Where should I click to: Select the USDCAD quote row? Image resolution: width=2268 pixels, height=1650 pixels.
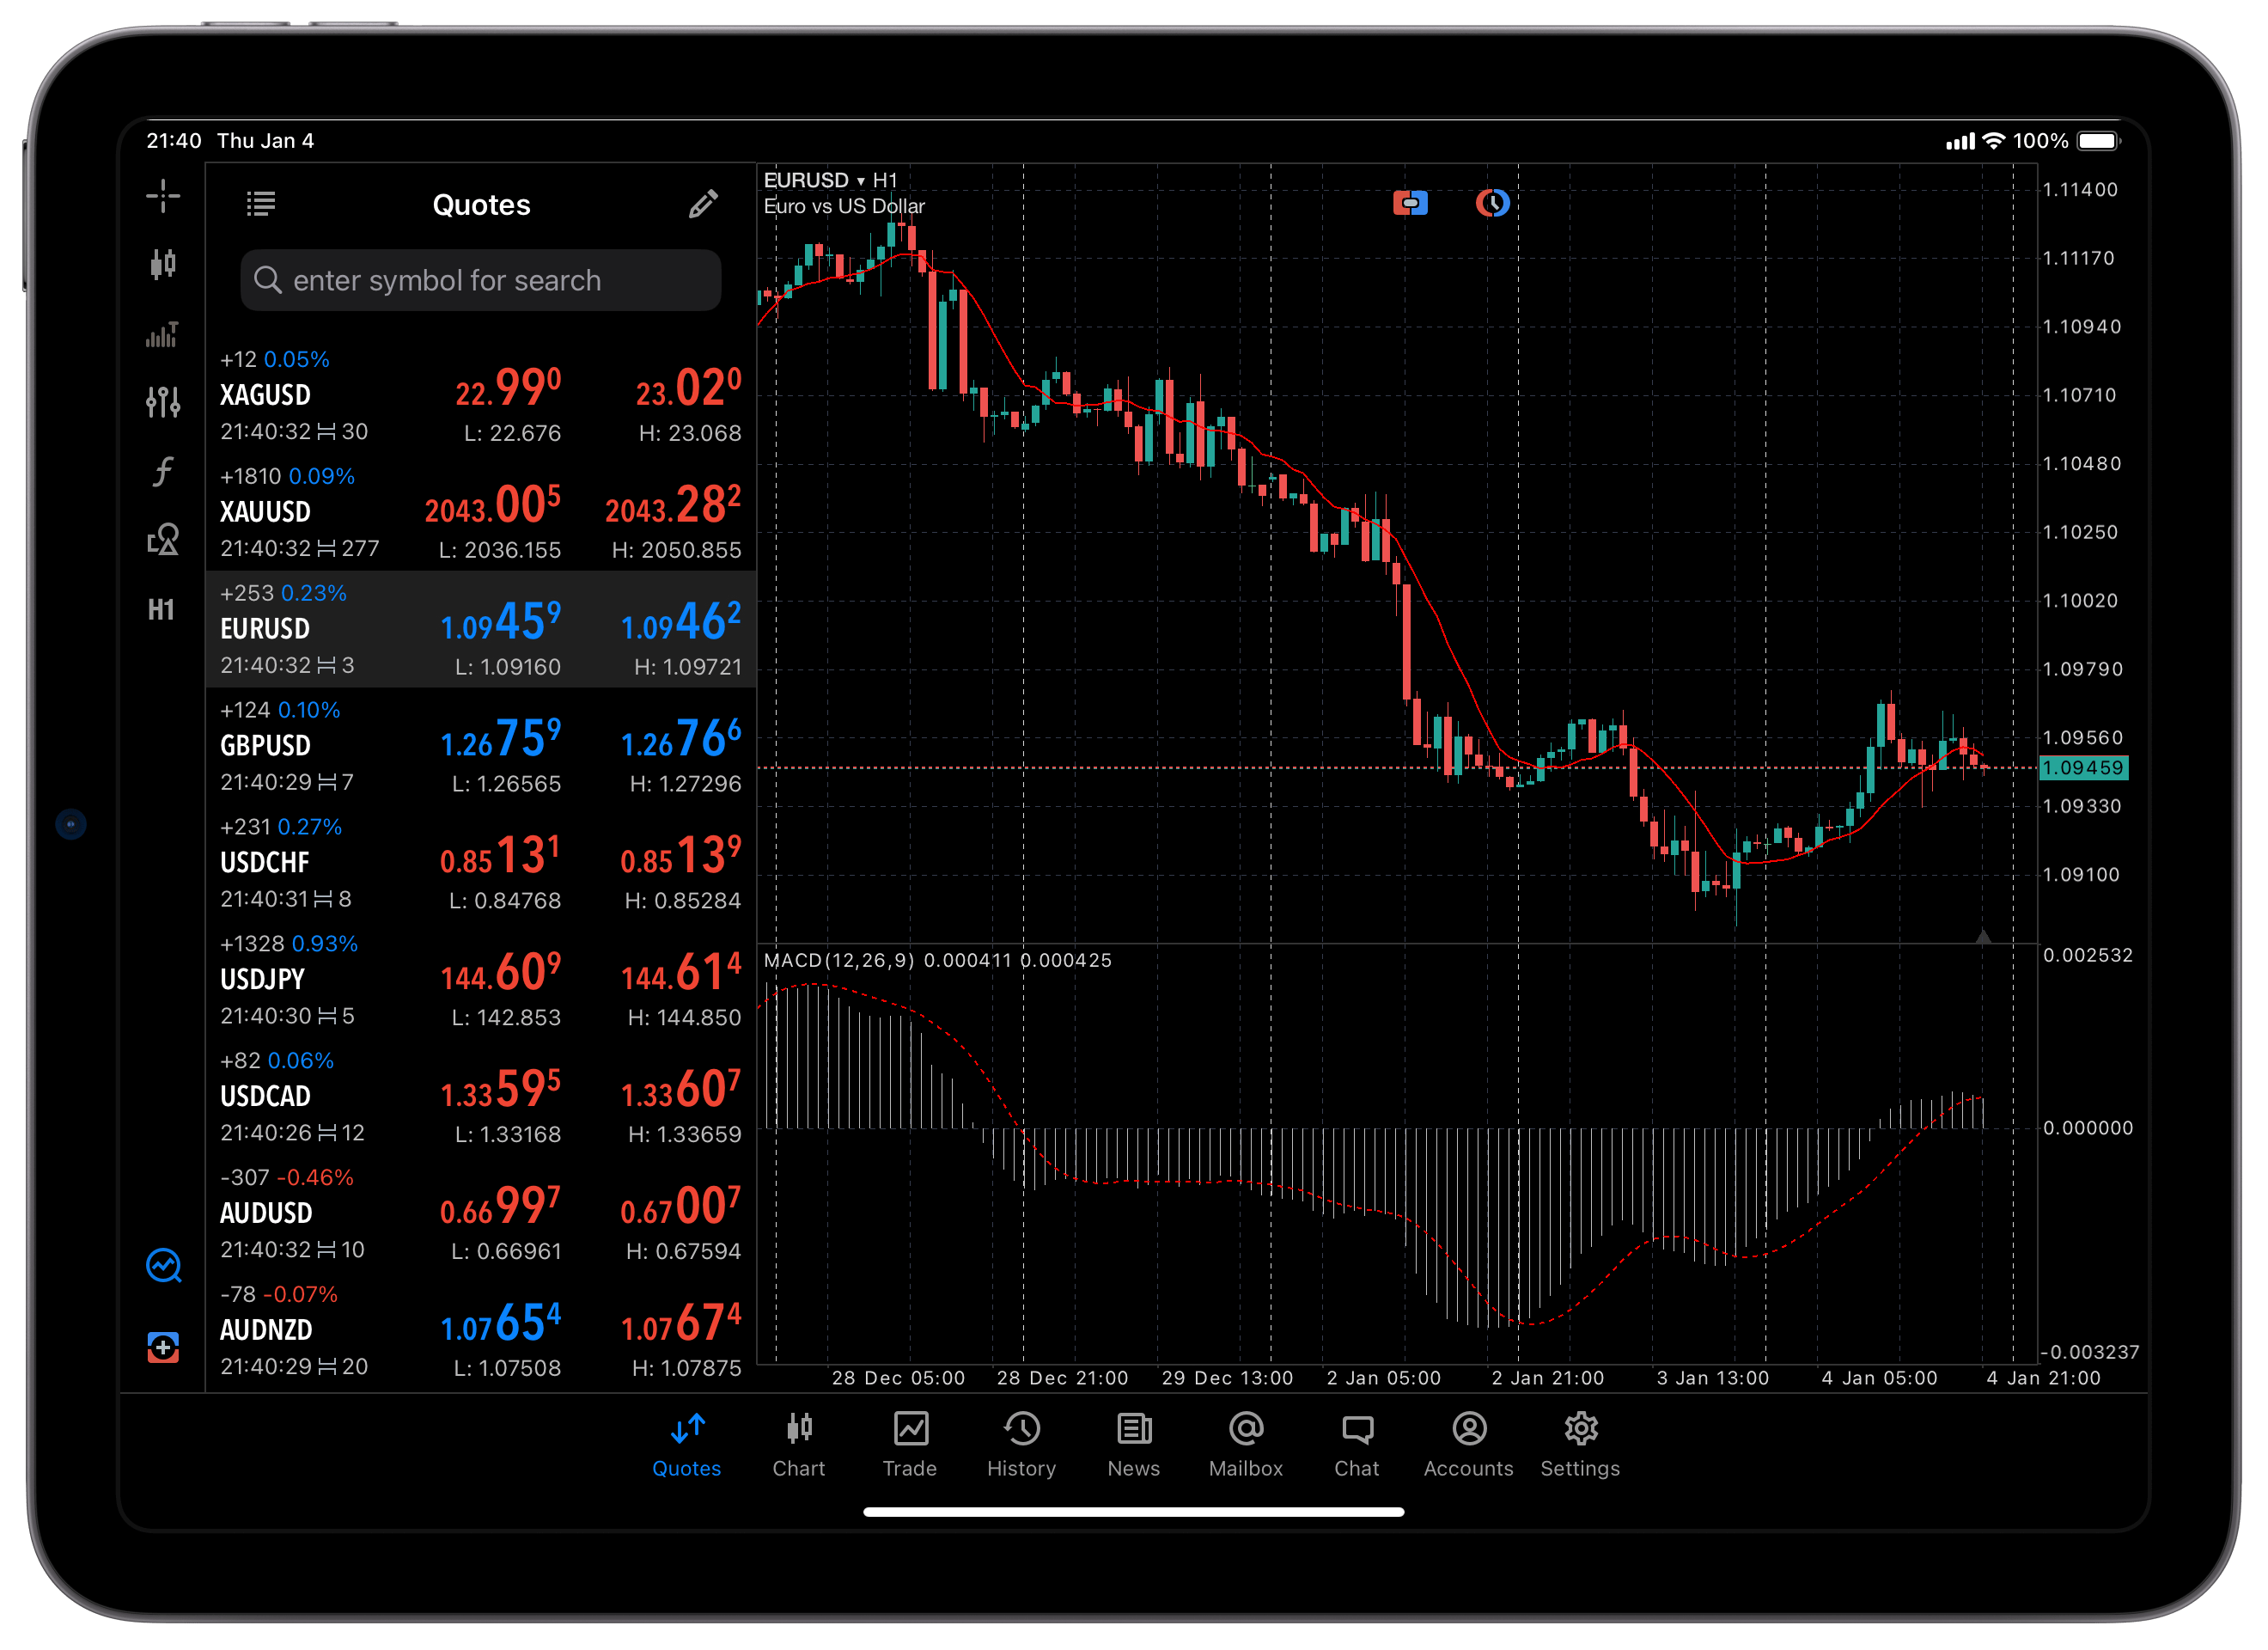481,1097
